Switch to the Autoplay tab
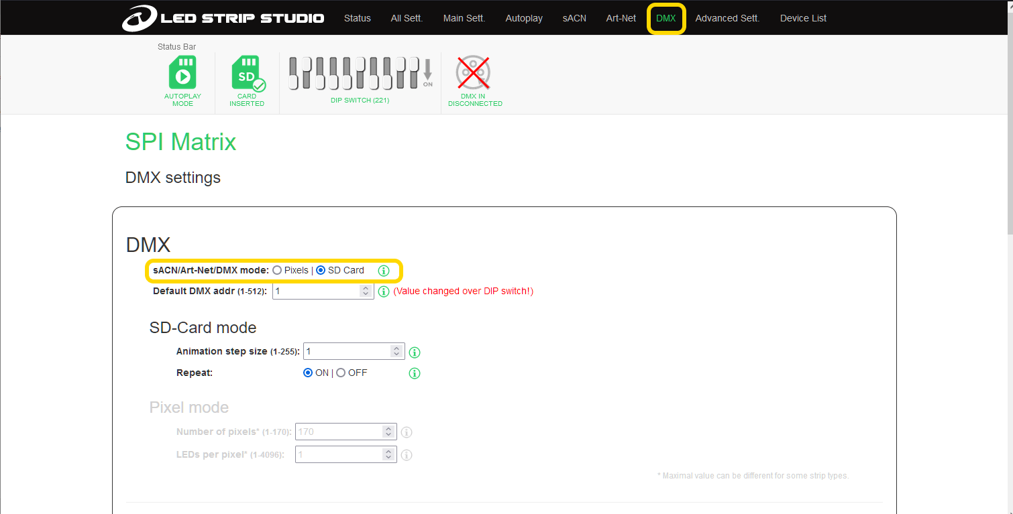Image resolution: width=1013 pixels, height=514 pixels. click(524, 18)
